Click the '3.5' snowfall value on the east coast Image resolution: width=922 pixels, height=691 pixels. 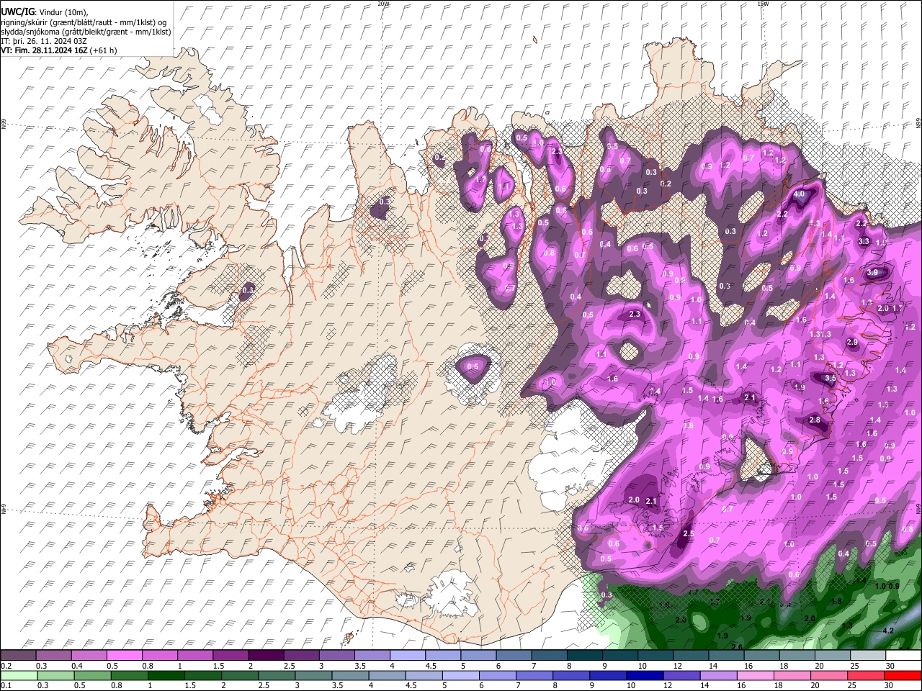pos(830,378)
